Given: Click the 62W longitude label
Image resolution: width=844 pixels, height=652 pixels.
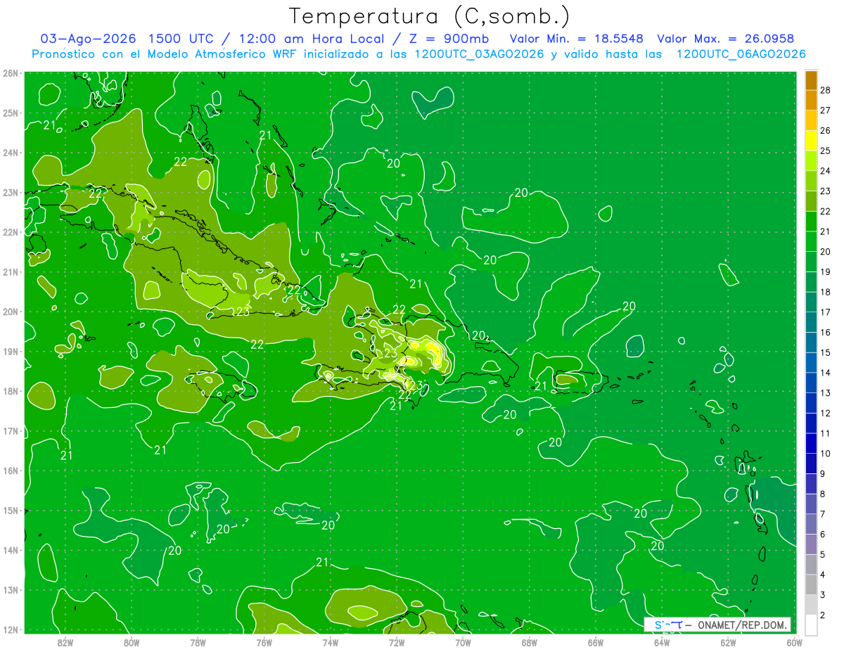Looking at the screenshot, I should pos(728,641).
